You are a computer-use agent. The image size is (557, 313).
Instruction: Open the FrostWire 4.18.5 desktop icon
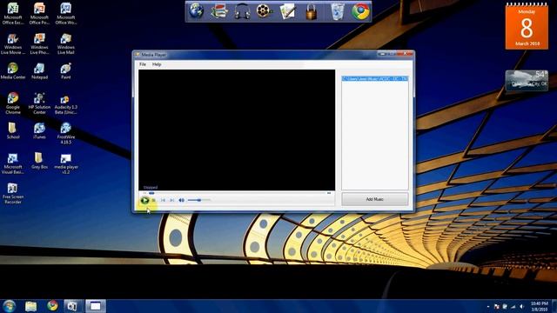66,133
